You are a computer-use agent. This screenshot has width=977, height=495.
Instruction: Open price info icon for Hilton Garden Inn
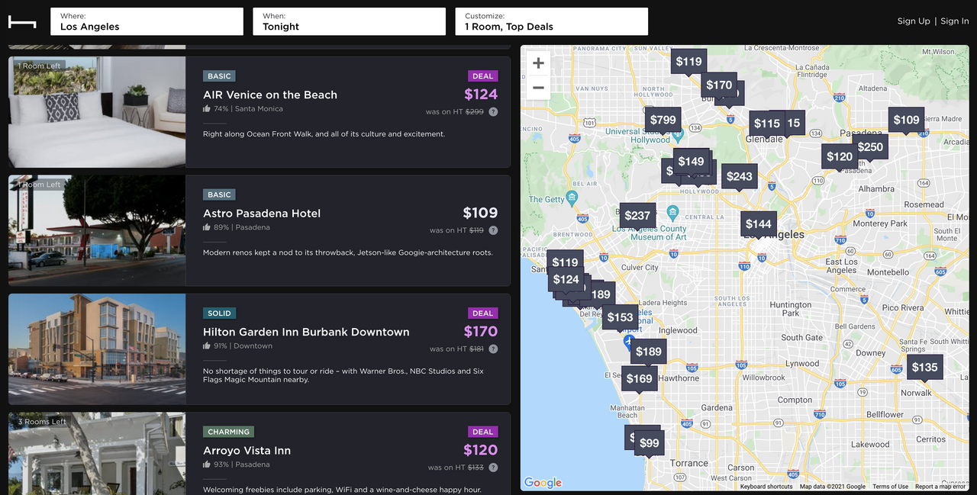(493, 349)
